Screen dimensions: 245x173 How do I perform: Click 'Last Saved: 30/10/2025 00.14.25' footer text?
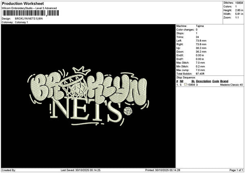[80, 170]
